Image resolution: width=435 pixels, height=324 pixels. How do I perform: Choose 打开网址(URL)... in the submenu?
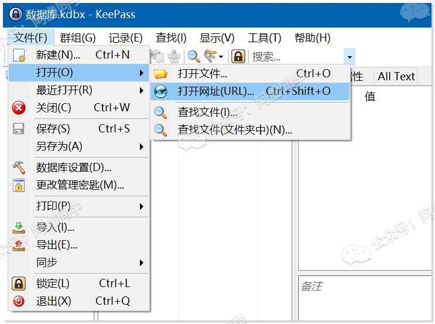[x=250, y=91]
